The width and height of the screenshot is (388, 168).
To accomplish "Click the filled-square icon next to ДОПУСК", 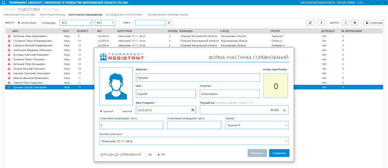I will tap(354, 23).
